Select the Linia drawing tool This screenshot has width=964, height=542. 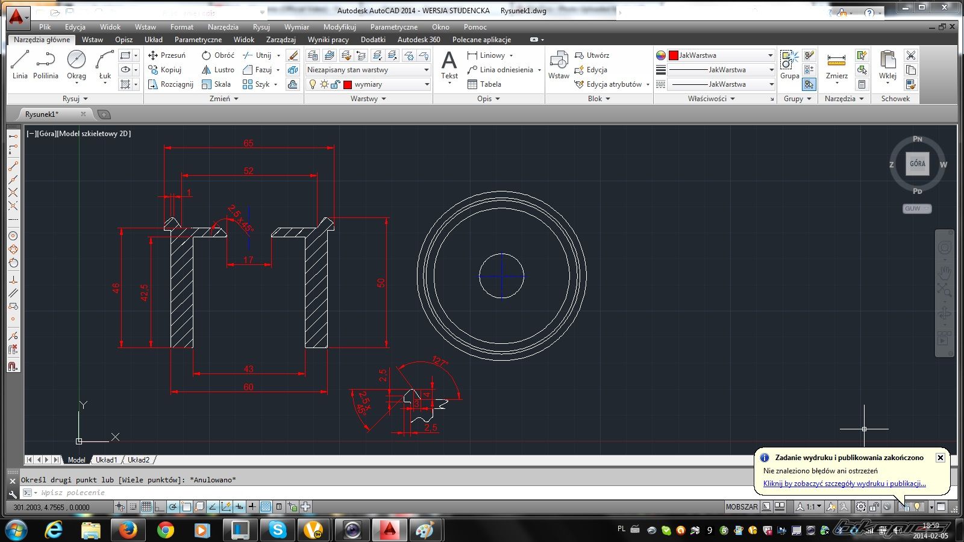[x=20, y=65]
